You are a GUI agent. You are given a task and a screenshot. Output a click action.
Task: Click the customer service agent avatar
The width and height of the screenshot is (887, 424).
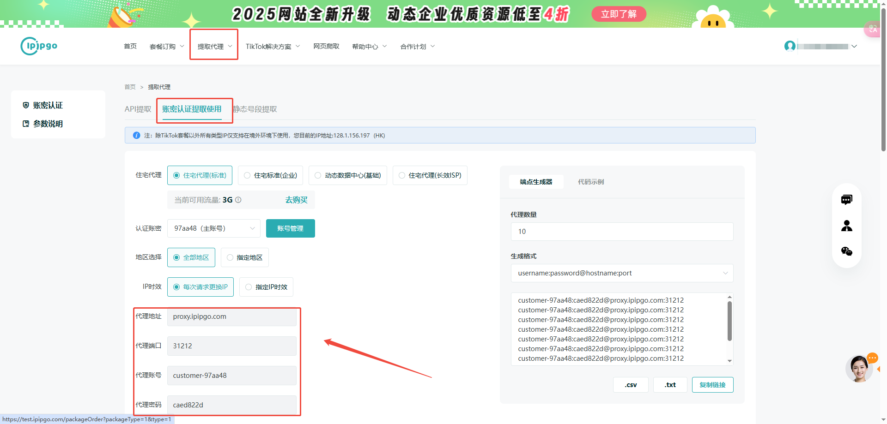click(859, 369)
